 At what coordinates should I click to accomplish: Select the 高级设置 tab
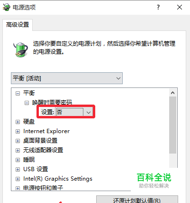pyautogui.click(x=18, y=25)
